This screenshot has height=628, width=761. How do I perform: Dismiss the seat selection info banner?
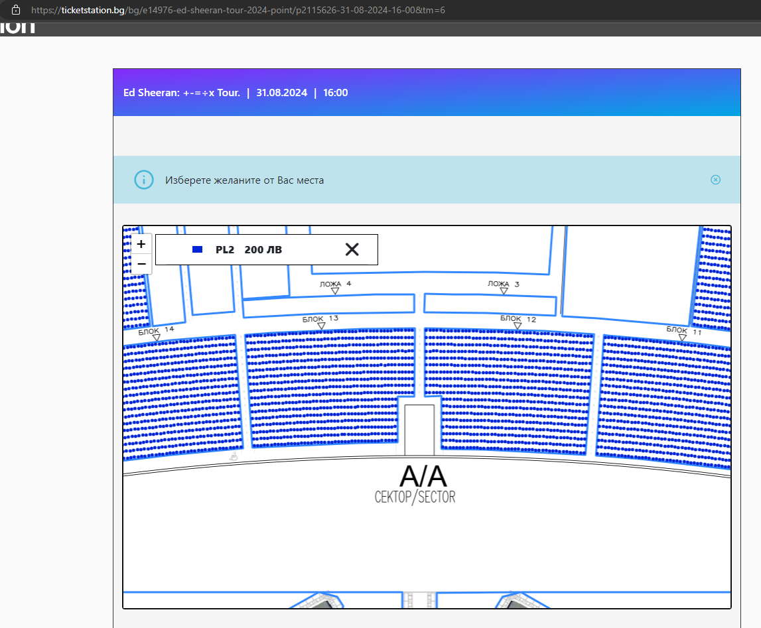[715, 180]
